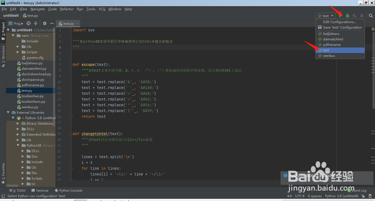Image resolution: width=375 pixels, height=201 pixels.
Task: Click untitled4 breadcrumb in navigation bar
Action: [x=11, y=16]
